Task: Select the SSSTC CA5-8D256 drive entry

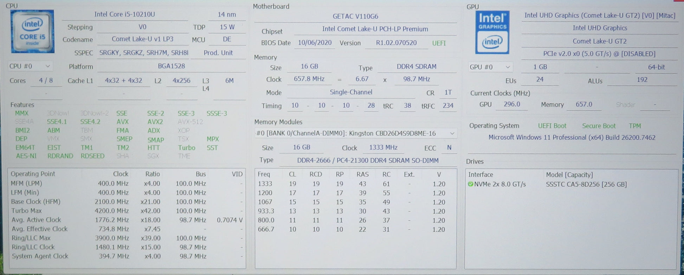Action: [586, 184]
